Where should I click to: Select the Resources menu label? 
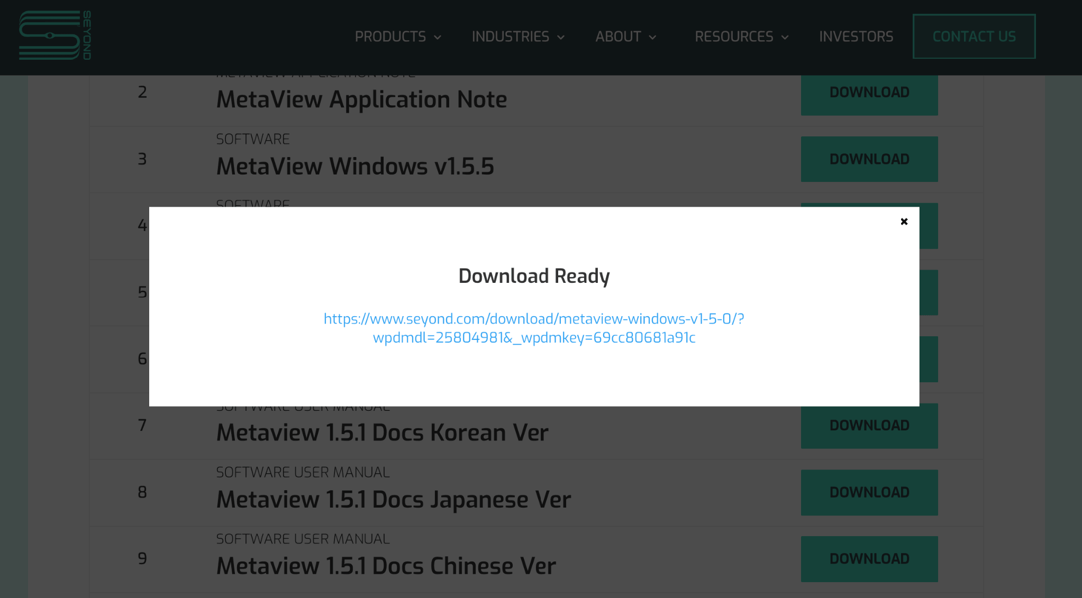pyautogui.click(x=733, y=36)
